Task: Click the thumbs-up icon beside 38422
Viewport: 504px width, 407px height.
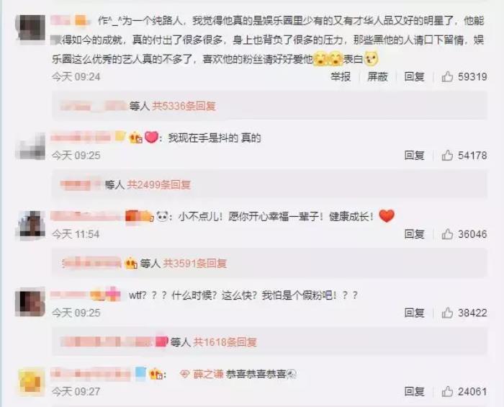Action: [x=447, y=313]
